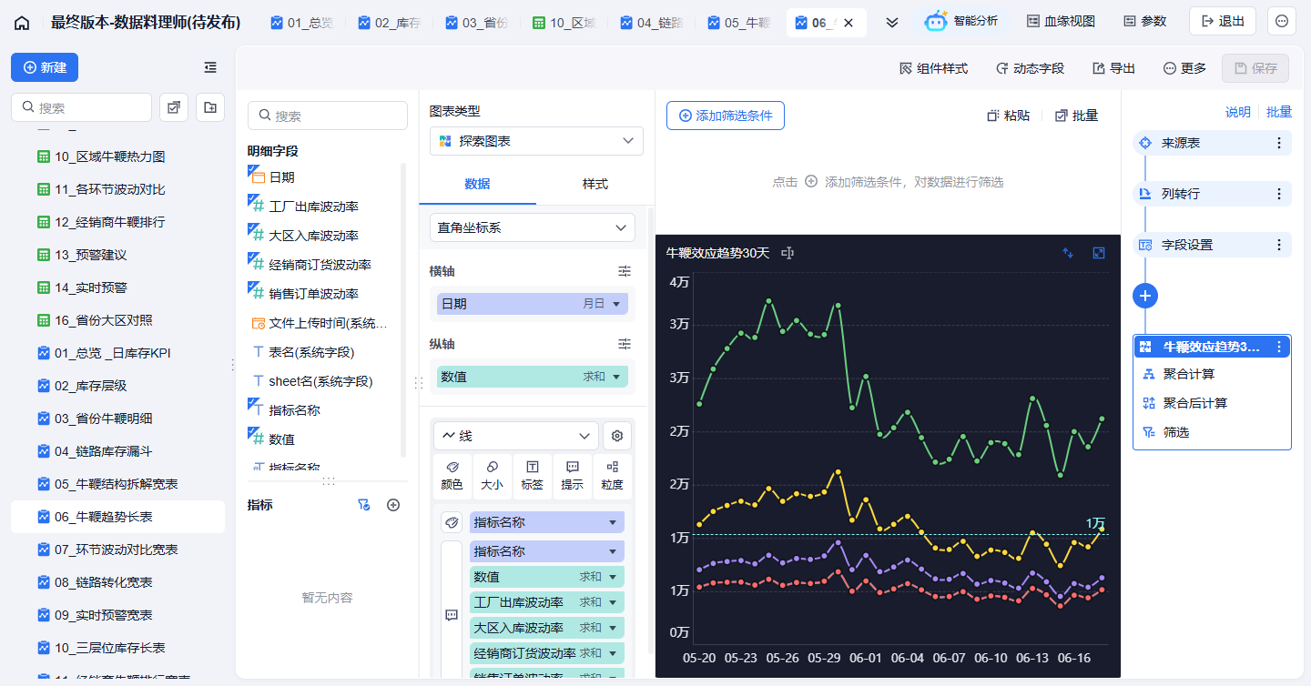Add a step with the blue plus
Image resolution: width=1311 pixels, height=686 pixels.
click(1145, 296)
